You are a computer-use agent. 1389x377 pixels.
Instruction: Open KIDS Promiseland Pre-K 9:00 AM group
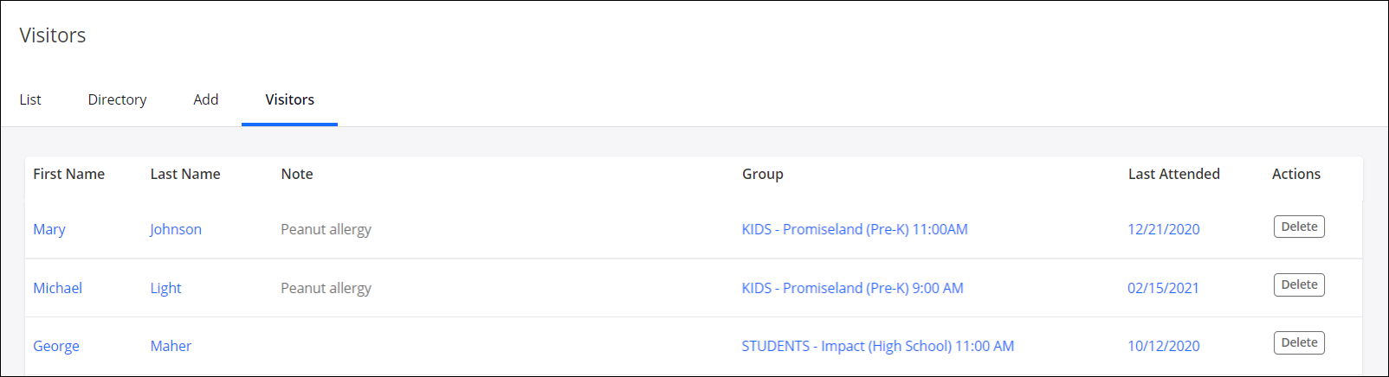coord(852,288)
